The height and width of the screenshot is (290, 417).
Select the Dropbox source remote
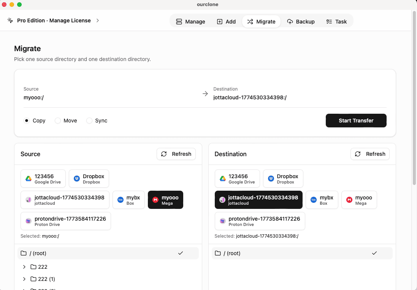tap(89, 179)
